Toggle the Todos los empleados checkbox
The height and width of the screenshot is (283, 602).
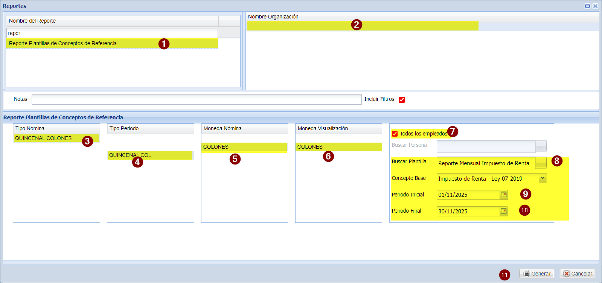pyautogui.click(x=395, y=134)
